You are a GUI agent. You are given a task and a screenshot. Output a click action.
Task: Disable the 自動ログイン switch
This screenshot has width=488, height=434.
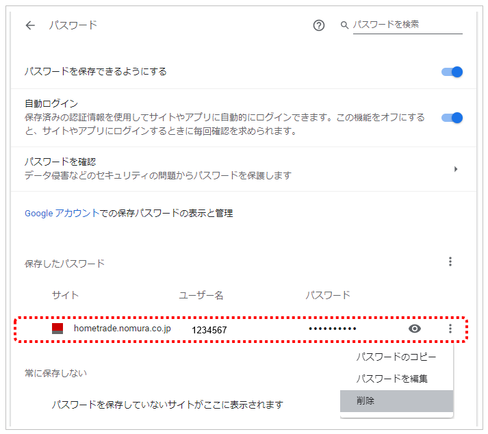[x=452, y=118]
